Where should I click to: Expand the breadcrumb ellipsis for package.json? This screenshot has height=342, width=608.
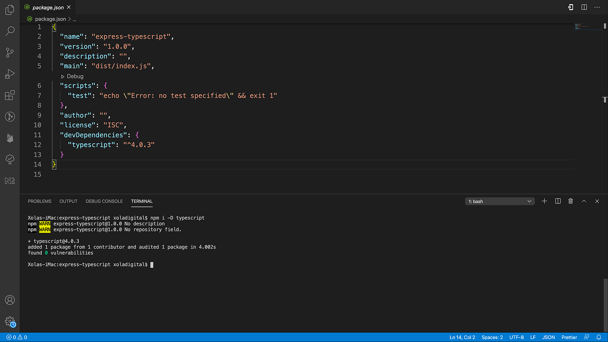[74, 19]
